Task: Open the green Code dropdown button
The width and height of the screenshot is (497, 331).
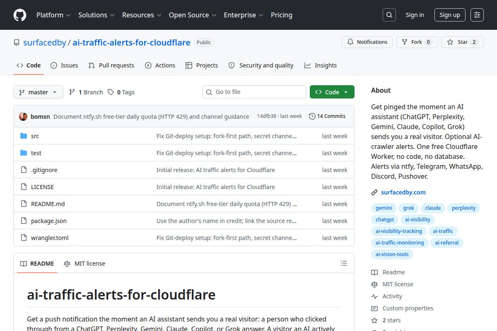Action: [x=332, y=92]
